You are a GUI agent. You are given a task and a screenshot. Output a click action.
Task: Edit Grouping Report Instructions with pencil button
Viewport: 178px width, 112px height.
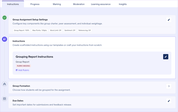coord(166,57)
